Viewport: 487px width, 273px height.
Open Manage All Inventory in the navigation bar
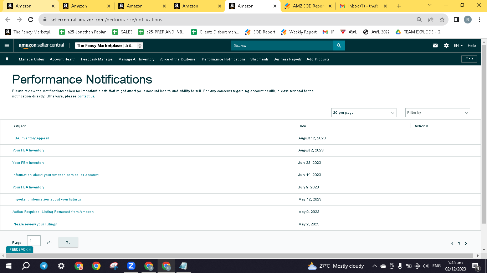(x=137, y=59)
